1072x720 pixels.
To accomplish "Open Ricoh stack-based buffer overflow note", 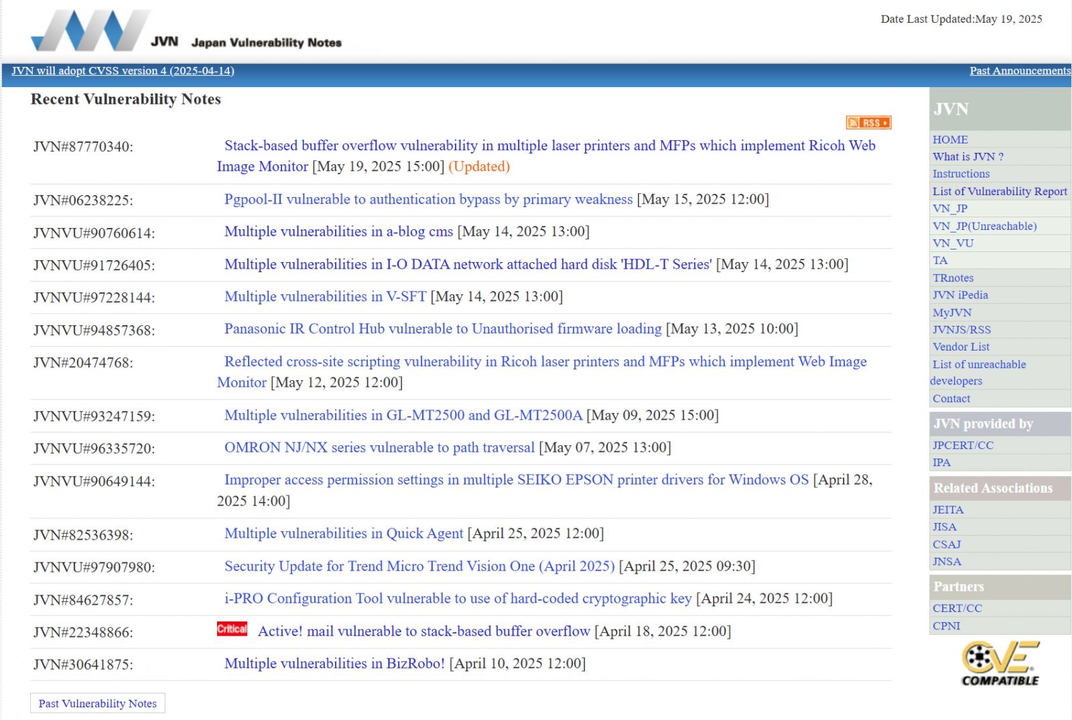I will pyautogui.click(x=546, y=156).
